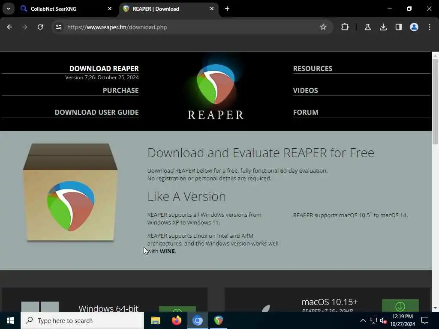Open the RESOURCES menu link
Viewport: 439px width, 329px height.
[313, 69]
